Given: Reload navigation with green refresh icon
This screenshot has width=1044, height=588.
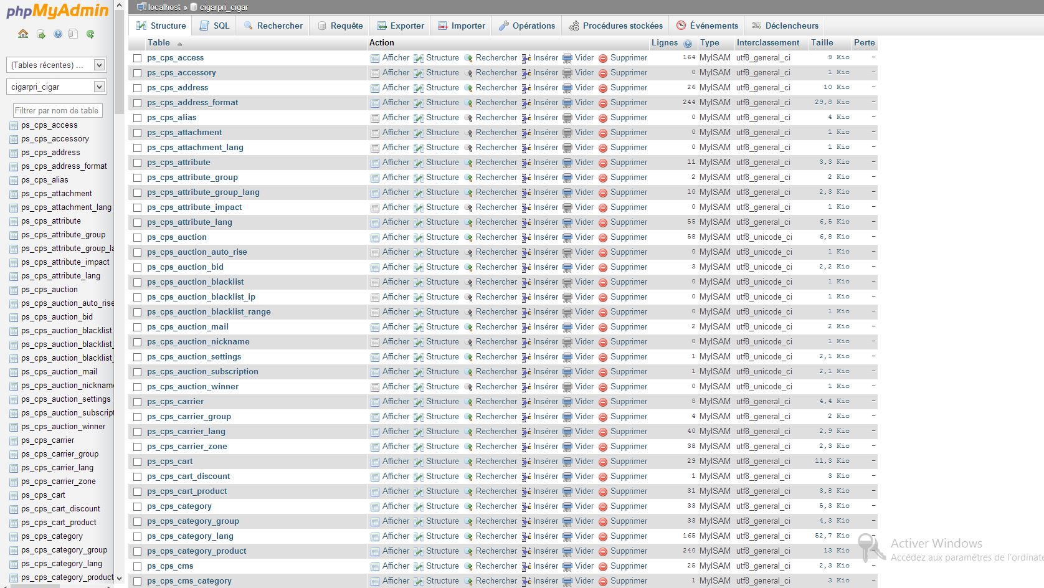Looking at the screenshot, I should tap(90, 34).
